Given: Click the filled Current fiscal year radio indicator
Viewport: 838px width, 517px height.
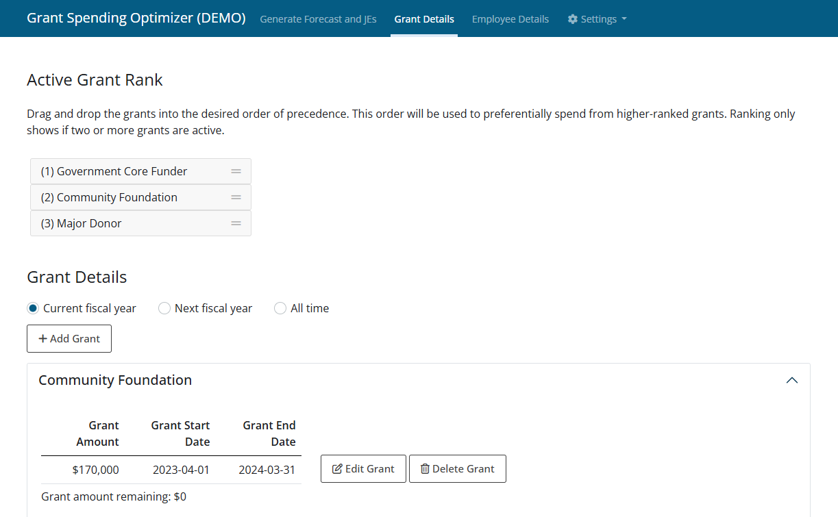Looking at the screenshot, I should point(32,308).
